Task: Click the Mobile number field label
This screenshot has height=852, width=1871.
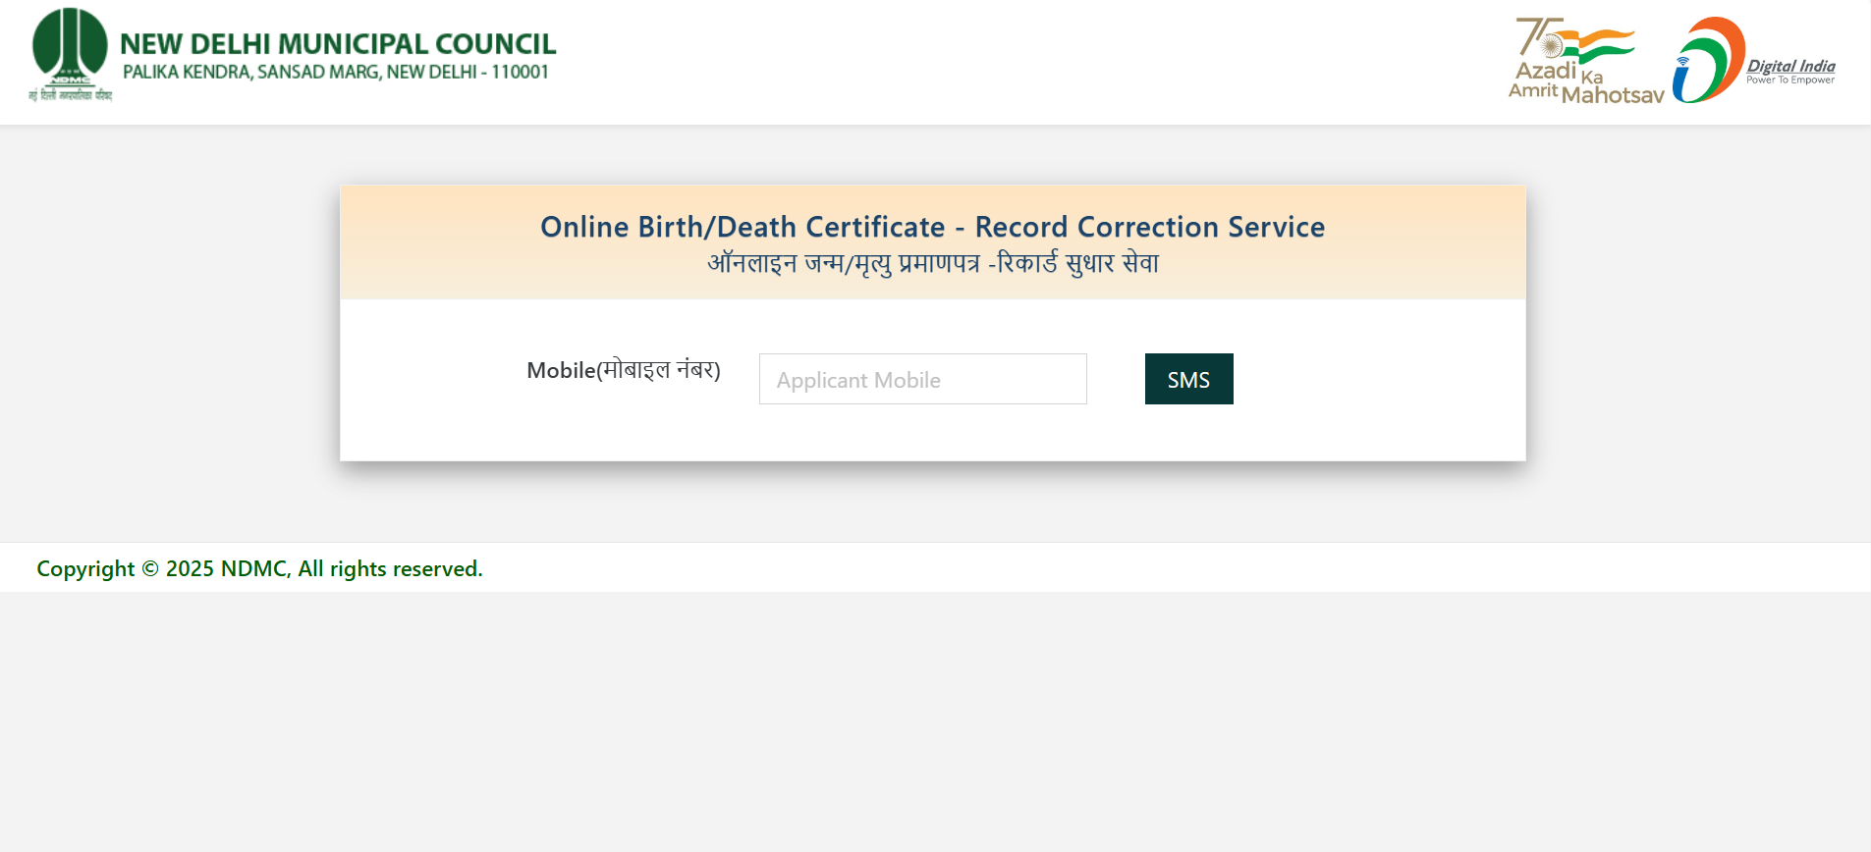Action: [x=623, y=370]
